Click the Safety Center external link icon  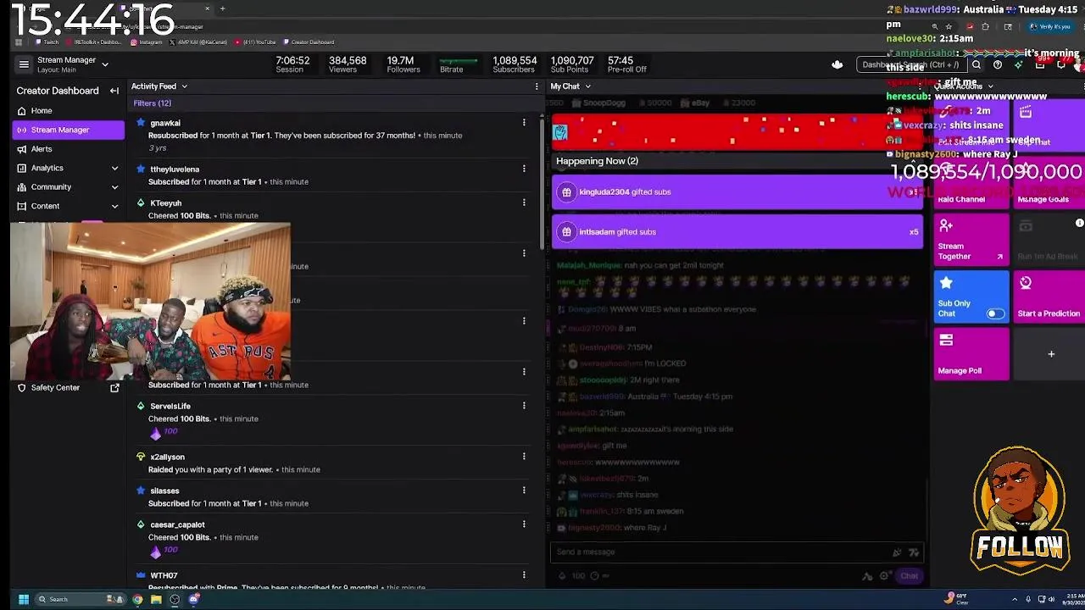114,388
